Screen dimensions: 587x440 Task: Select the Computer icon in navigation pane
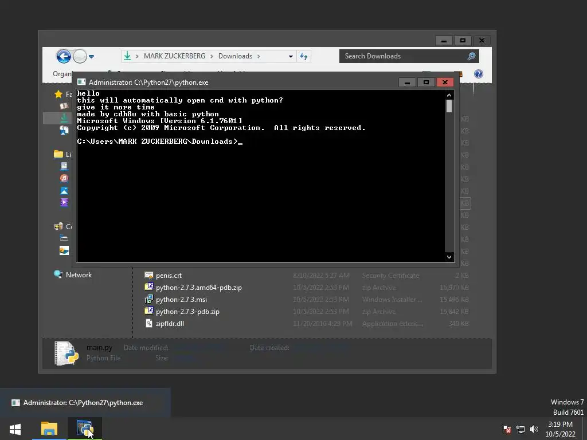(x=58, y=226)
